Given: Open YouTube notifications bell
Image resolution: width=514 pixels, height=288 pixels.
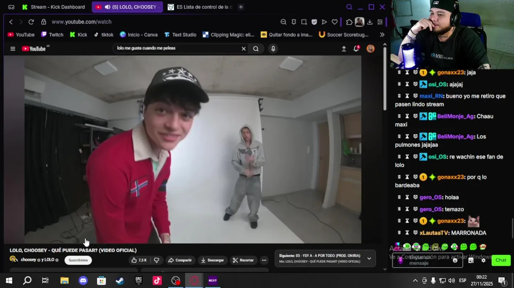Looking at the screenshot, I should [356, 49].
